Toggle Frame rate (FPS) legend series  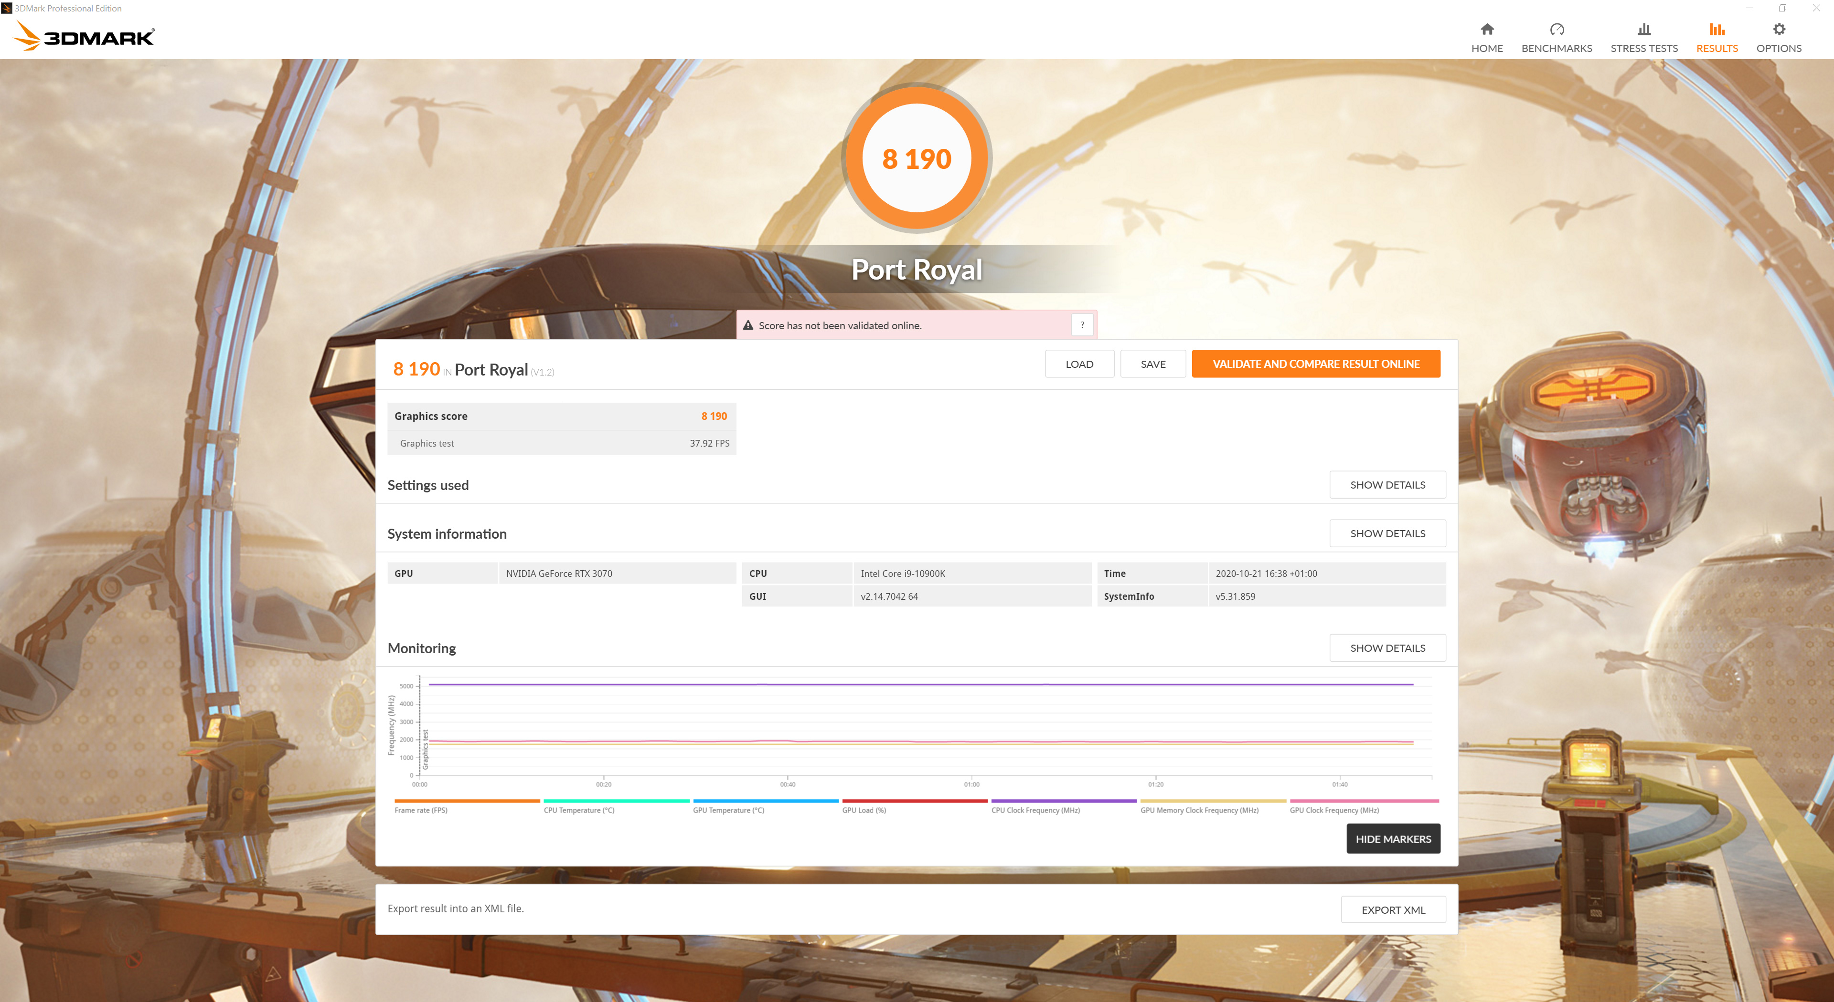coord(421,810)
